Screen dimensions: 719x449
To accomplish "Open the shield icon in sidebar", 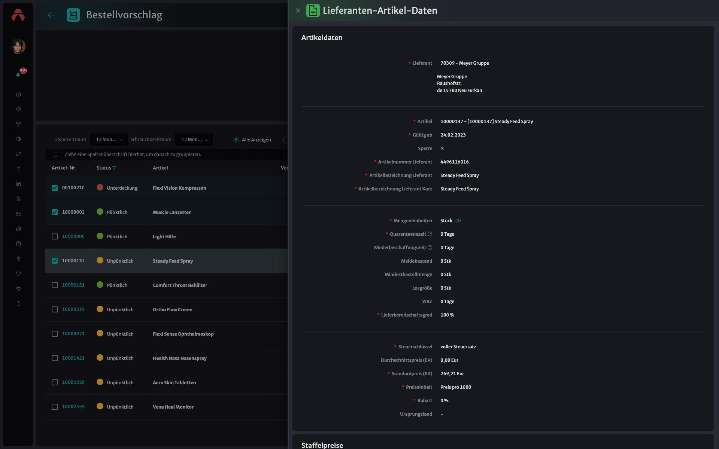I will [x=18, y=274].
